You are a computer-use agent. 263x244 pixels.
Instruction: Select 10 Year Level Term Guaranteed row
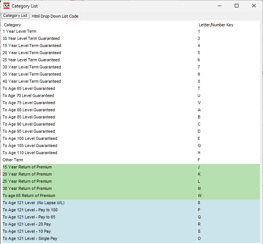[x=31, y=38]
